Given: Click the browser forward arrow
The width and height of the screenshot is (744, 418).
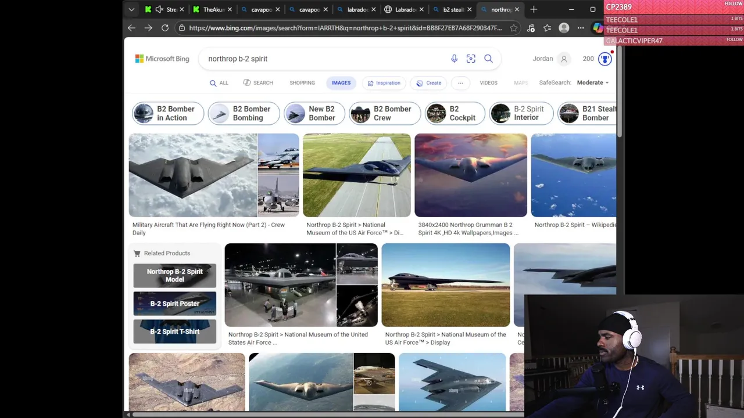Looking at the screenshot, I should click(x=148, y=28).
